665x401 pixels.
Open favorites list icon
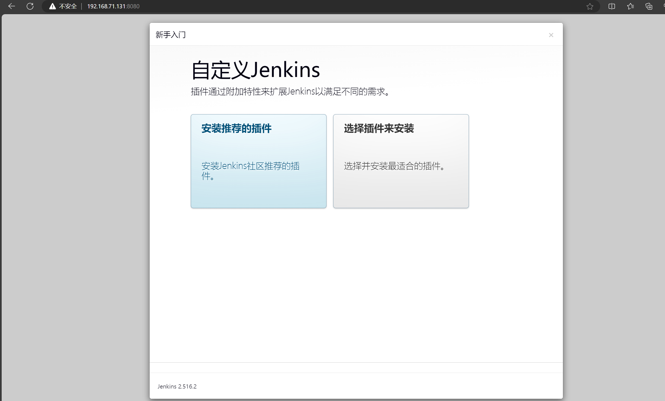coord(631,6)
